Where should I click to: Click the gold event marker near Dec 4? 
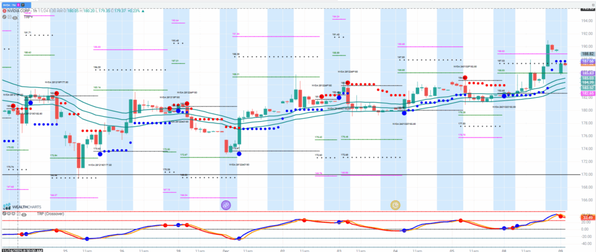(x=396, y=206)
